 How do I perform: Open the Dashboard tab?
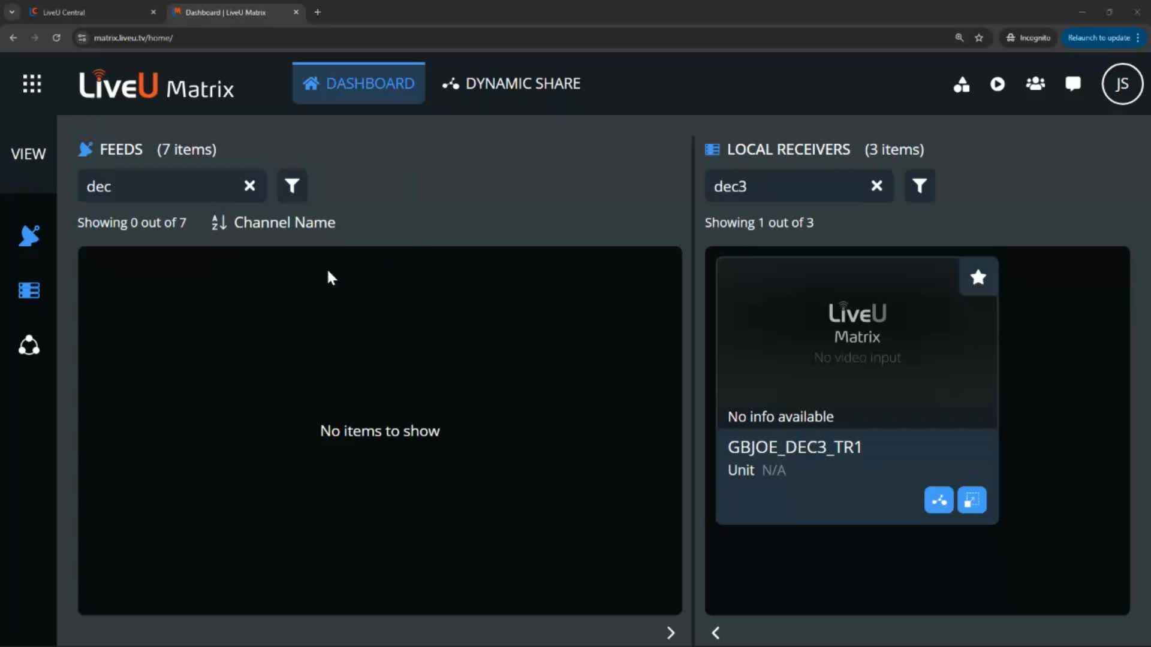[x=358, y=83]
